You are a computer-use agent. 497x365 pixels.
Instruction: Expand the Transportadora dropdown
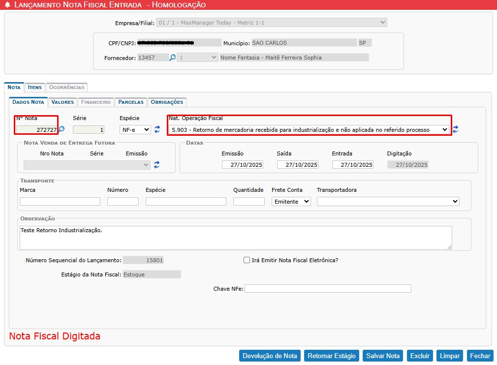[x=388, y=202]
